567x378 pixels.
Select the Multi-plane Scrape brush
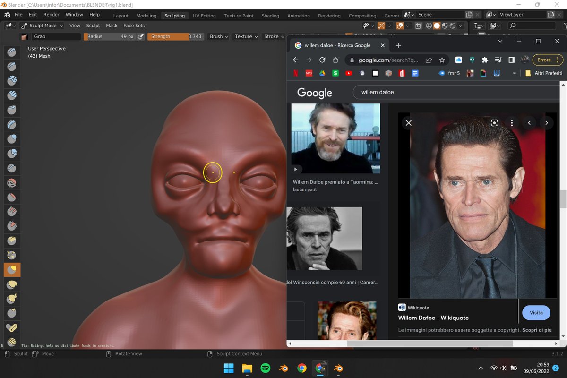click(12, 241)
